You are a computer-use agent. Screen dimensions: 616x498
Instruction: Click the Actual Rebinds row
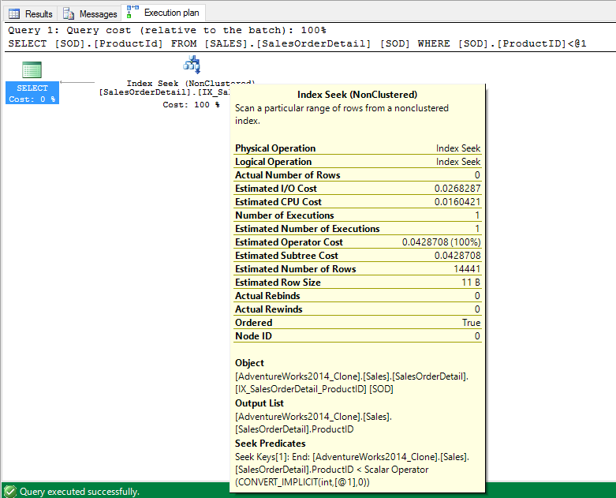coord(357,296)
